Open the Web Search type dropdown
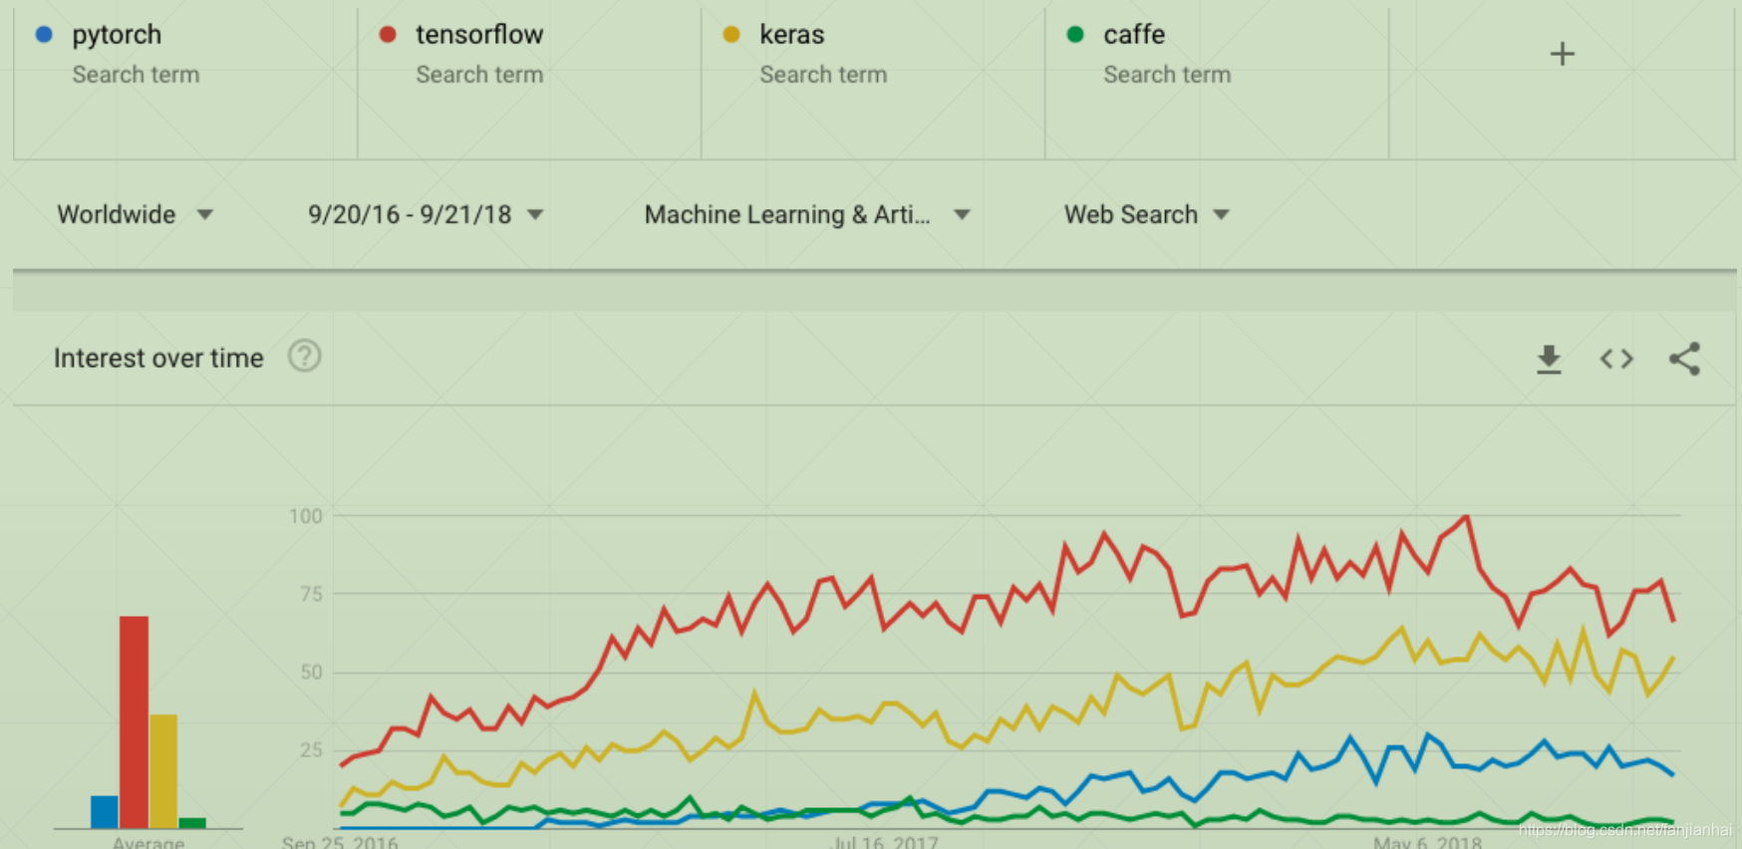This screenshot has height=849, width=1742. pos(1147,214)
